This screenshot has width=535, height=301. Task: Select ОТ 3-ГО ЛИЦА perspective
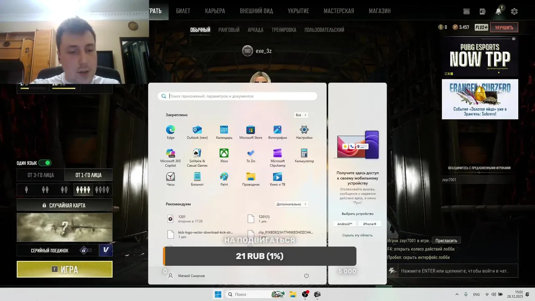point(41,175)
